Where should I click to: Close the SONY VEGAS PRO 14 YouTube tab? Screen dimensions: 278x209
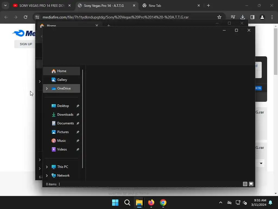69,5
